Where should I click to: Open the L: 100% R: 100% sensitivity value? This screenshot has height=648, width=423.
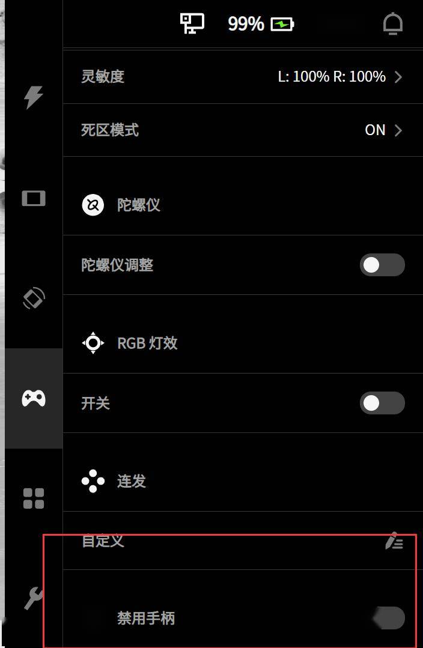click(x=332, y=76)
